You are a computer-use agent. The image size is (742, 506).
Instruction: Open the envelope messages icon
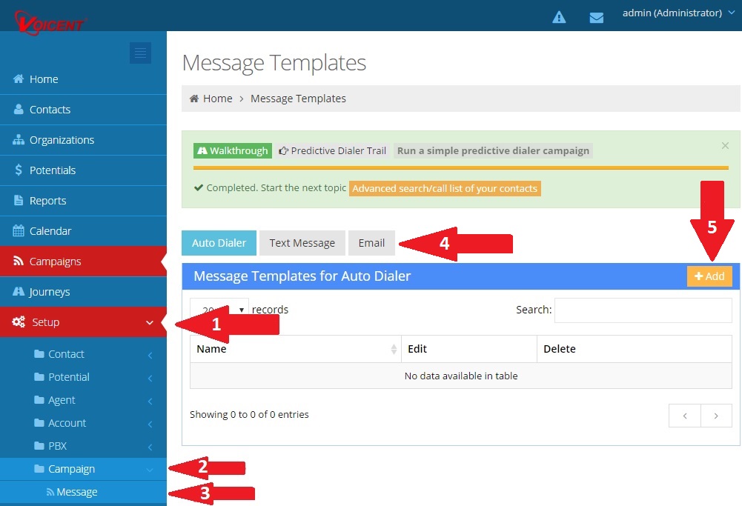coord(596,17)
